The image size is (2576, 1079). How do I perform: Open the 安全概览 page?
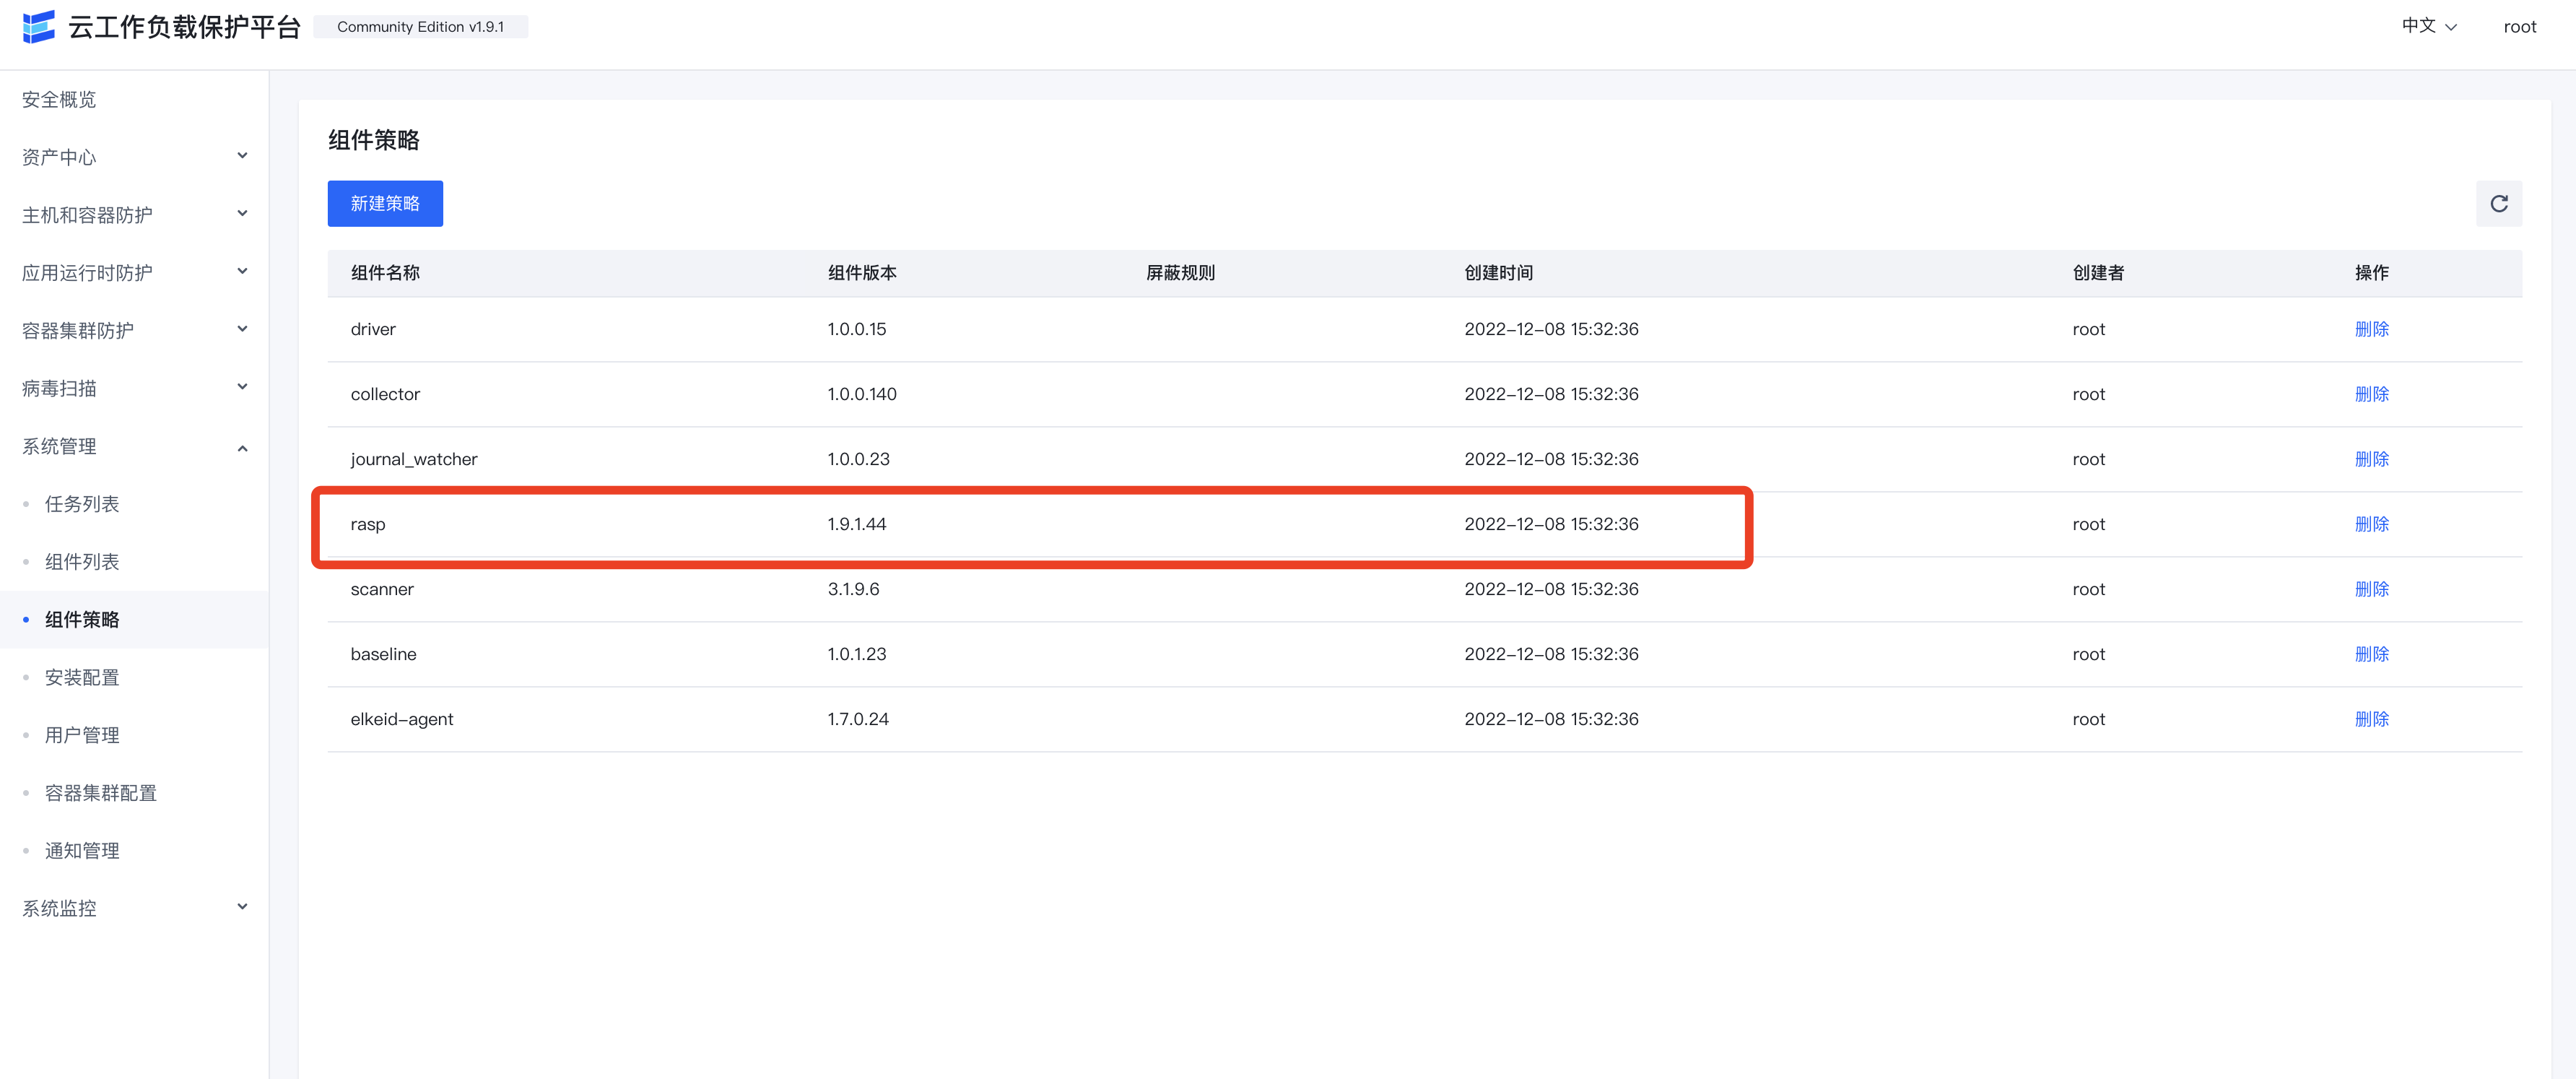click(x=57, y=99)
